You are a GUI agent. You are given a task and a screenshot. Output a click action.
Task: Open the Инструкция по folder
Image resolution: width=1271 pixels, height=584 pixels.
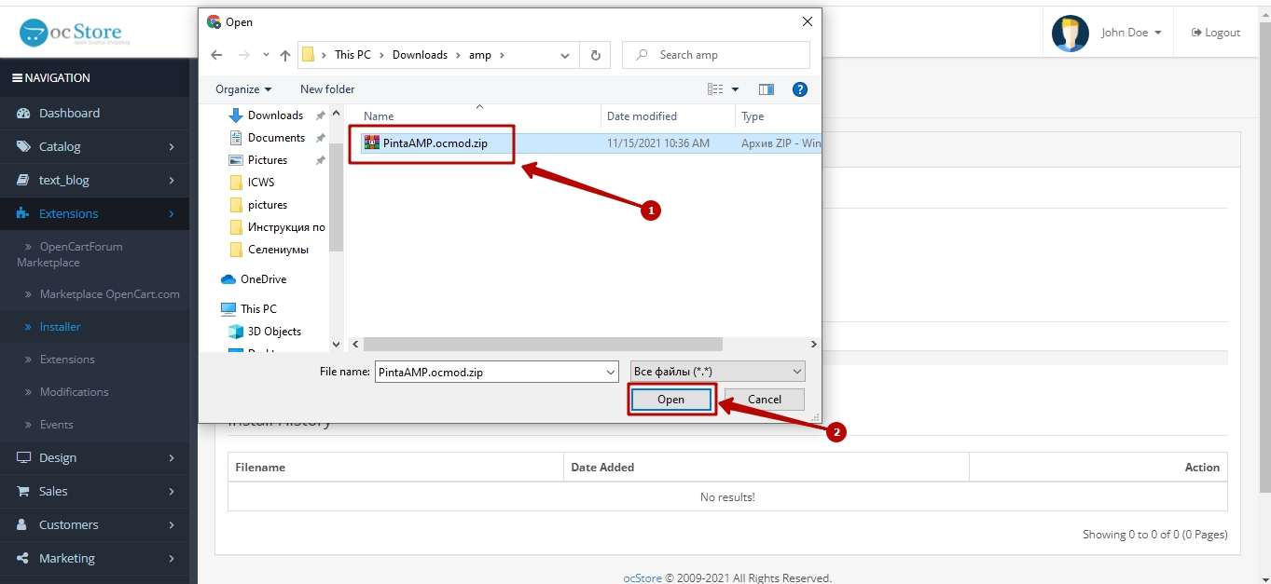pyautogui.click(x=285, y=227)
